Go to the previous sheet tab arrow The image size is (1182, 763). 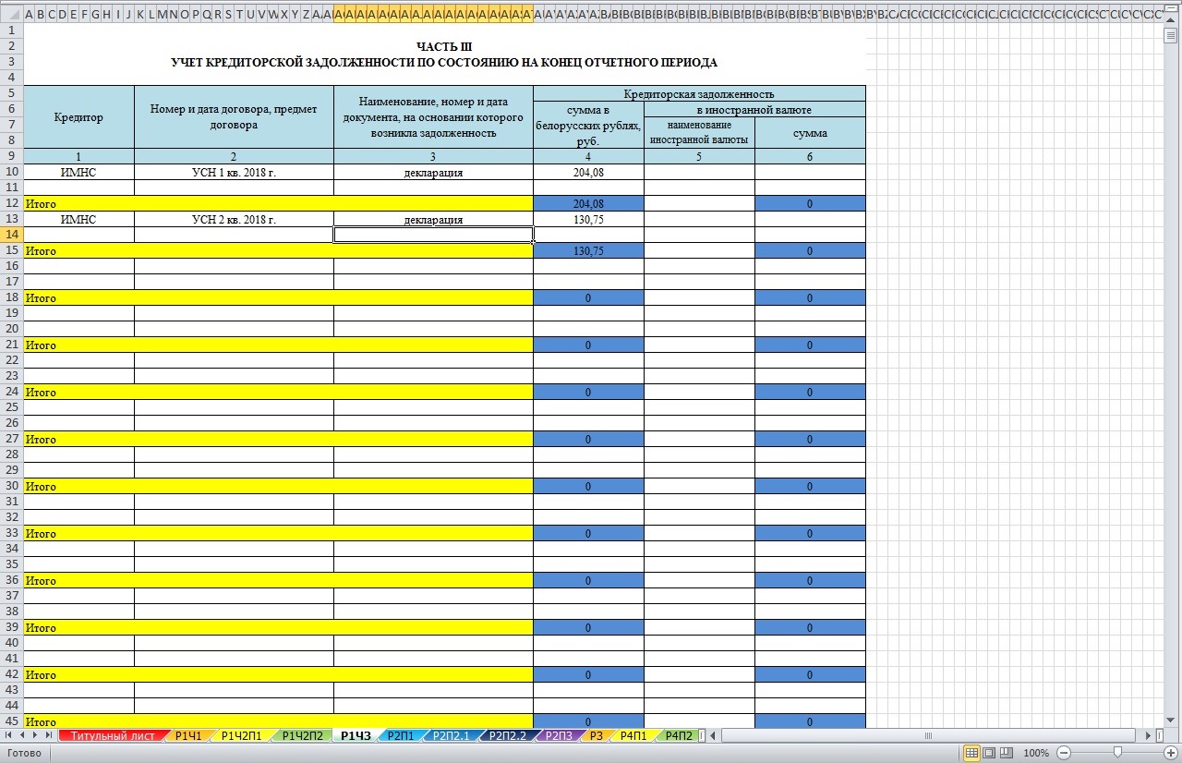pos(23,735)
